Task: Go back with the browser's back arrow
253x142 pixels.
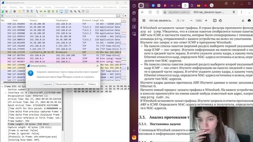Action: [x=142, y=12]
